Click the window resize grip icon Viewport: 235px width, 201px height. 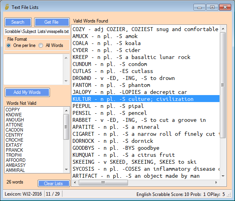229,195
